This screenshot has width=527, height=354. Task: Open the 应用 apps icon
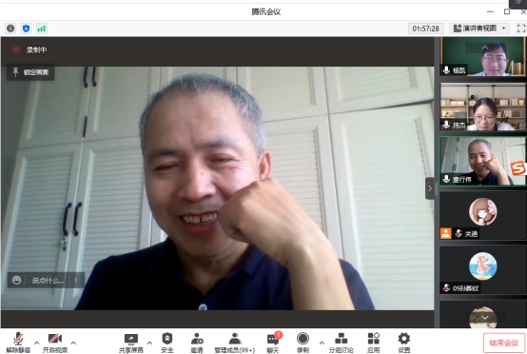[x=374, y=343]
